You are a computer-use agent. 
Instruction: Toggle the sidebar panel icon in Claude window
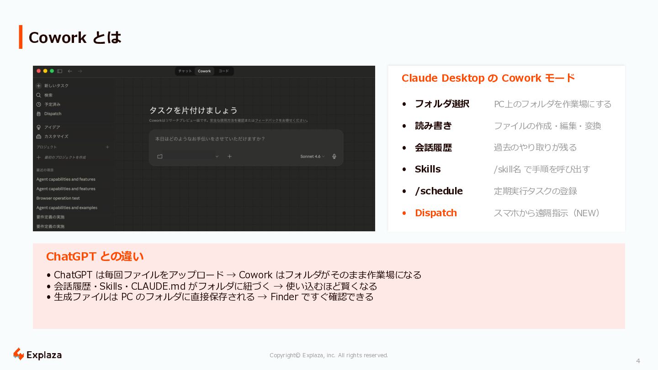[x=59, y=71]
